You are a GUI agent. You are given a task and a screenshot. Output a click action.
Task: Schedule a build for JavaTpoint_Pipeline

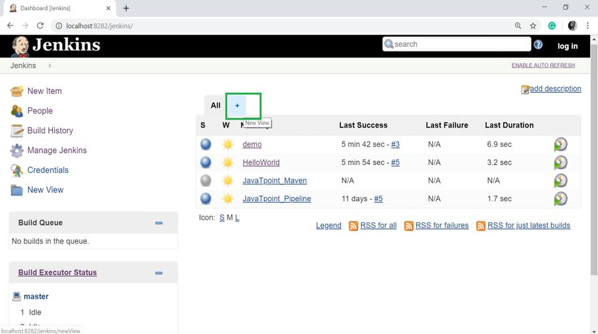[561, 199]
